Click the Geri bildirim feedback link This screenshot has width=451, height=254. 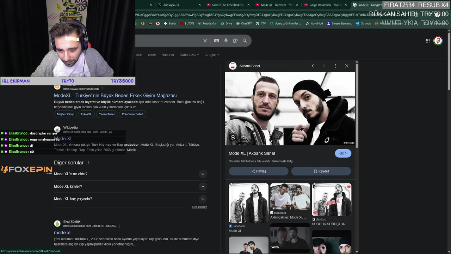(199, 207)
